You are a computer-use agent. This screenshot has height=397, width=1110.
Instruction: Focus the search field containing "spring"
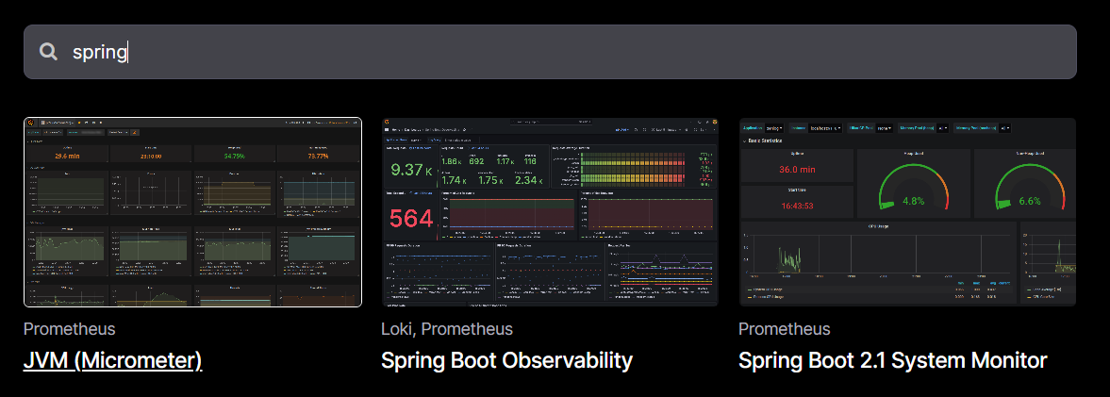(x=550, y=52)
